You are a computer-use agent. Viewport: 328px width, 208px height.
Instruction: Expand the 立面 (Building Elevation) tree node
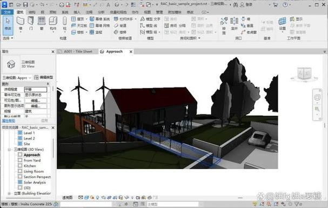[9, 193]
